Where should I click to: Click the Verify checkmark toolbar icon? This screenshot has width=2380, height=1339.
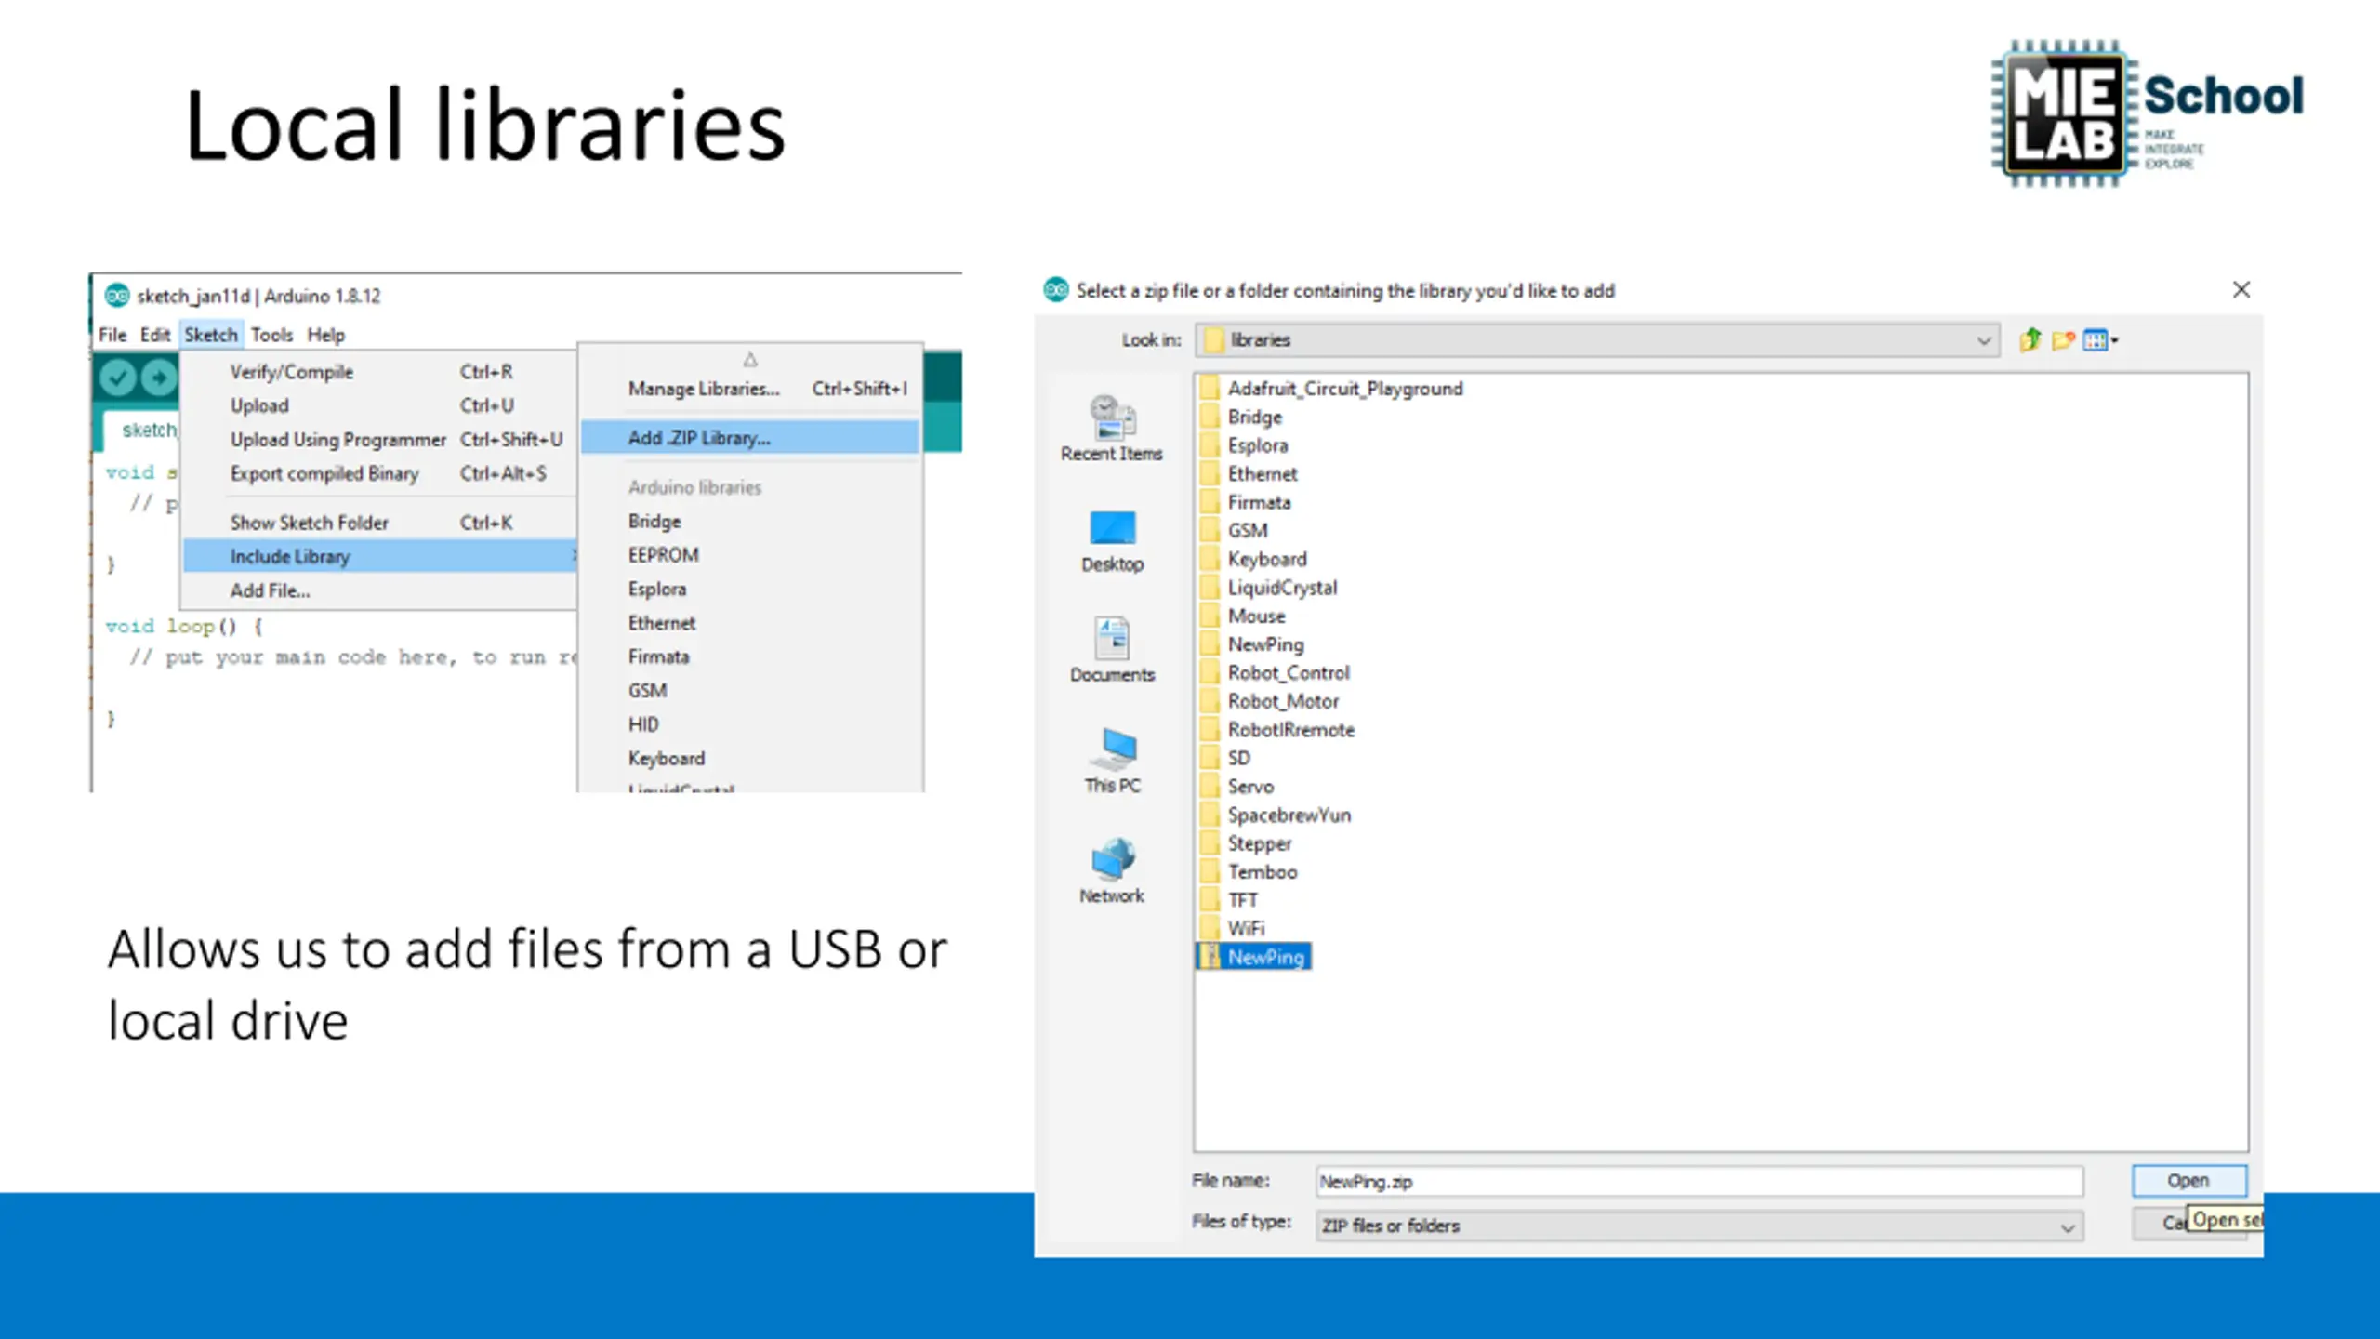(x=118, y=378)
